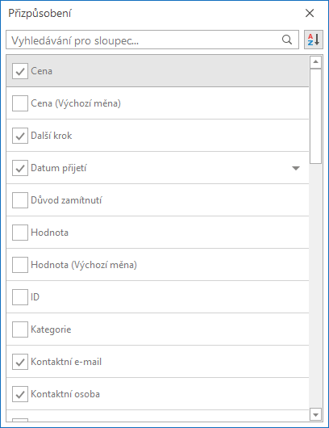329x428 pixels.
Task: Uncheck the Další krok checkbox
Action: click(20, 136)
